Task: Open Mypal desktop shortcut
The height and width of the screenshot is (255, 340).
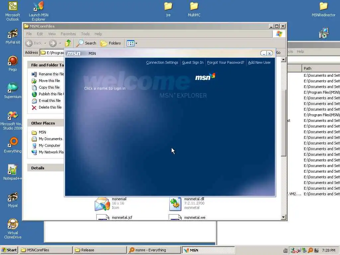Action: pyautogui.click(x=13, y=200)
